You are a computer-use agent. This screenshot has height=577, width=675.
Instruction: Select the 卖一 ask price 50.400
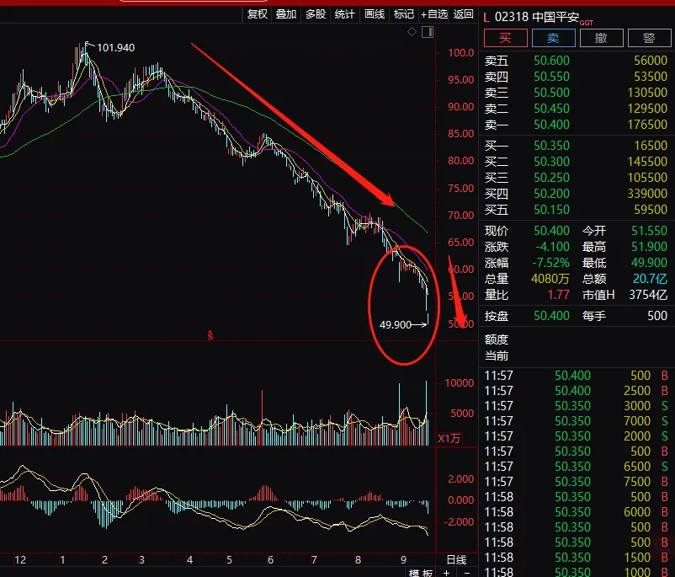tap(551, 125)
